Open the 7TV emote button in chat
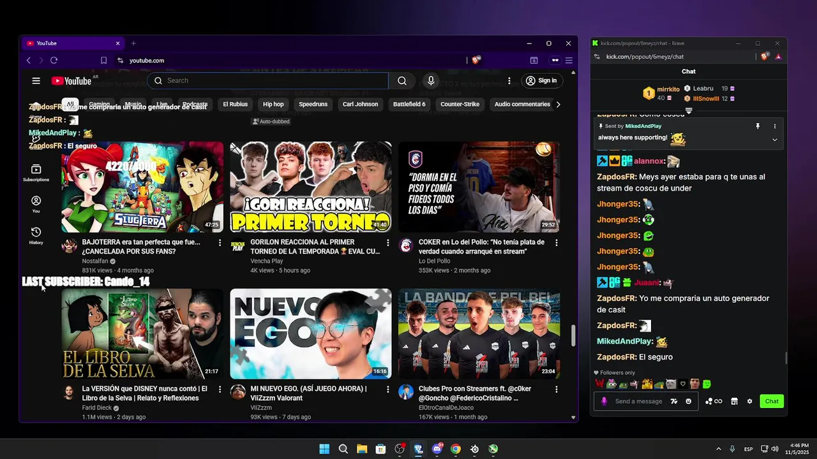This screenshot has width=817, height=459. (674, 401)
